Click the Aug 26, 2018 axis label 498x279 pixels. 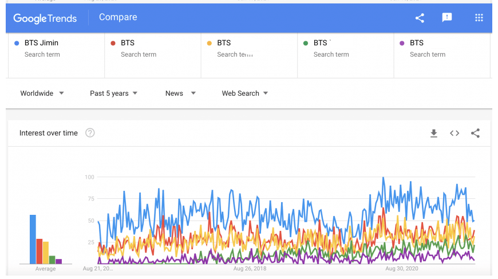click(250, 269)
